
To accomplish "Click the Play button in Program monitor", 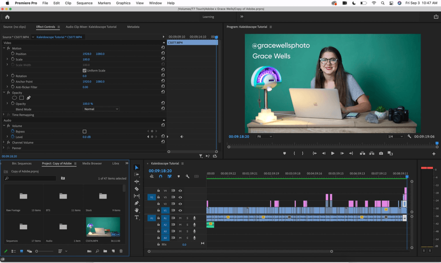I will [x=333, y=153].
